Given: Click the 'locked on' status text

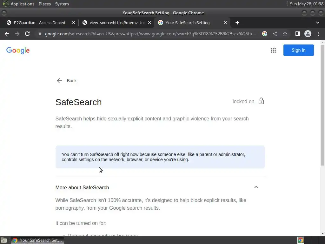Looking at the screenshot, I should [x=243, y=101].
